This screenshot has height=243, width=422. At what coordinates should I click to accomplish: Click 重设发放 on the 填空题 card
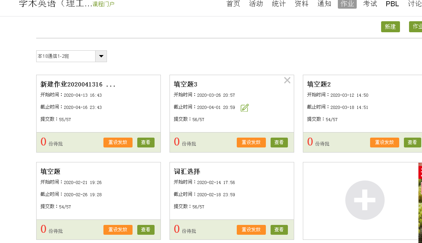click(x=118, y=230)
